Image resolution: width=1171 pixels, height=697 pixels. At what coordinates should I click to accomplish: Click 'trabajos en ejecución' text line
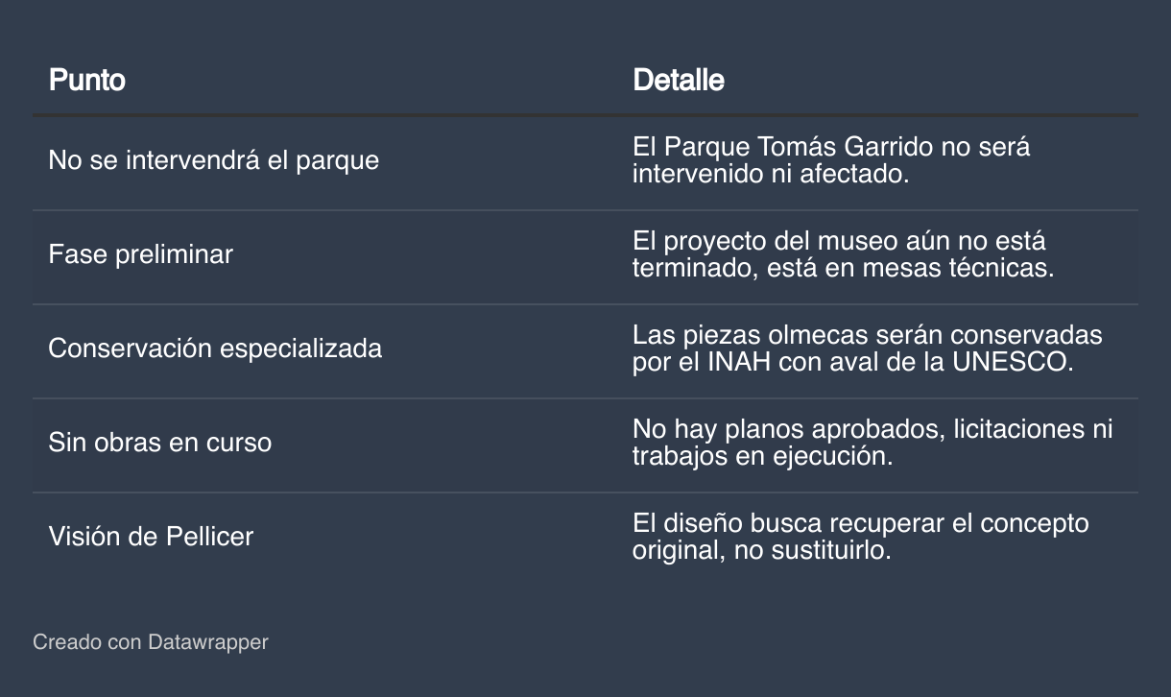762,457
